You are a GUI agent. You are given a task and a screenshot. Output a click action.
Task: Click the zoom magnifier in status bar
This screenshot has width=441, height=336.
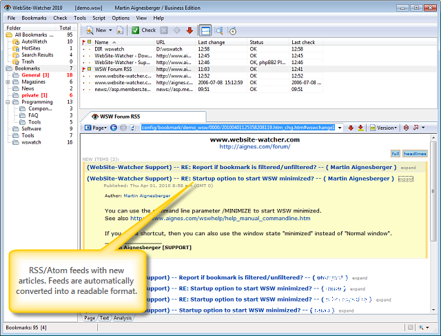pos(421,328)
